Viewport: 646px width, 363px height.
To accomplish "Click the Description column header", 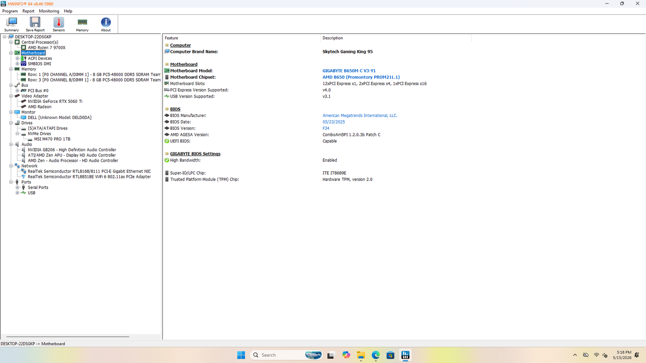I will (396, 38).
